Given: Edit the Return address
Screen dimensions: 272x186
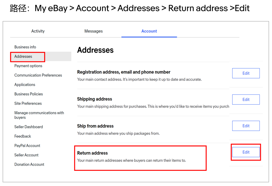Looking at the screenshot, I should point(246,152).
